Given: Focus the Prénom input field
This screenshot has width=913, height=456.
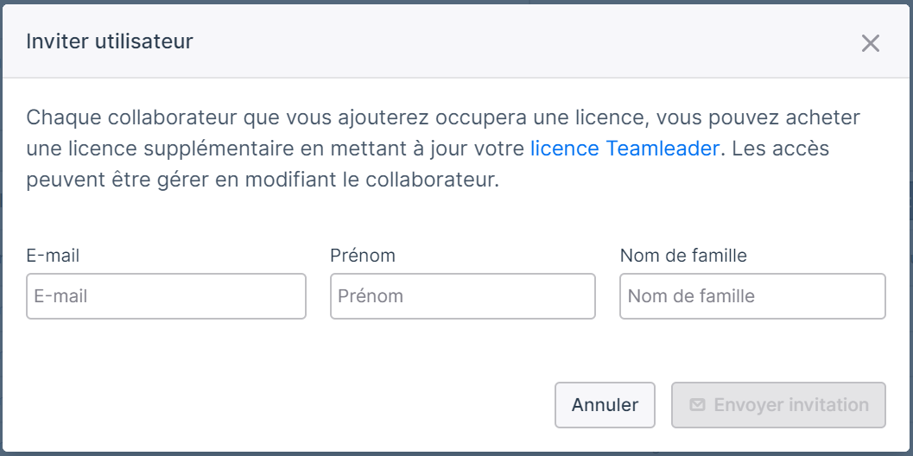Looking at the screenshot, I should [x=462, y=296].
